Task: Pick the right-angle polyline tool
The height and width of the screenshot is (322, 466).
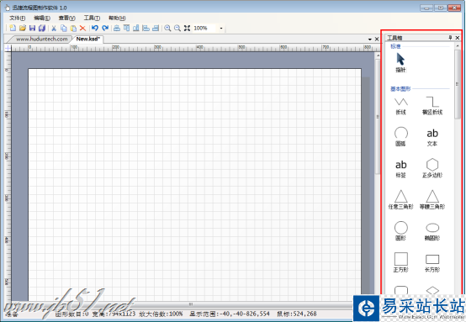Action: tap(432, 106)
